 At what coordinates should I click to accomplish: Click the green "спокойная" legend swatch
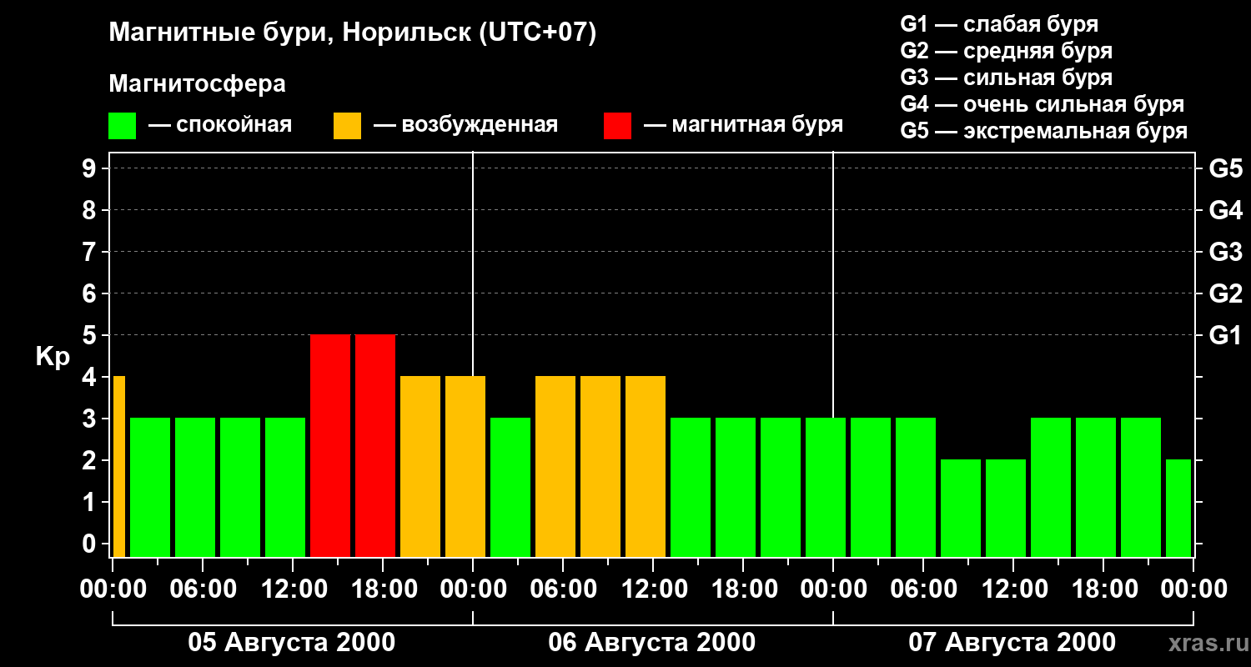[x=122, y=126]
